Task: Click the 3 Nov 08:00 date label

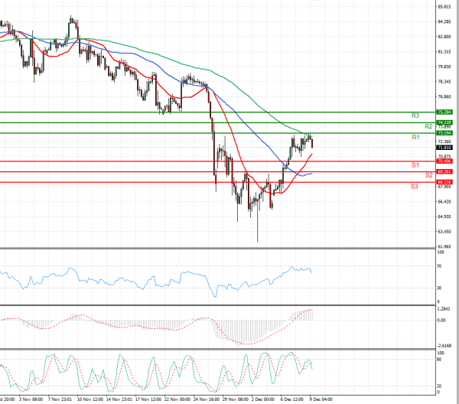Action: point(31,399)
